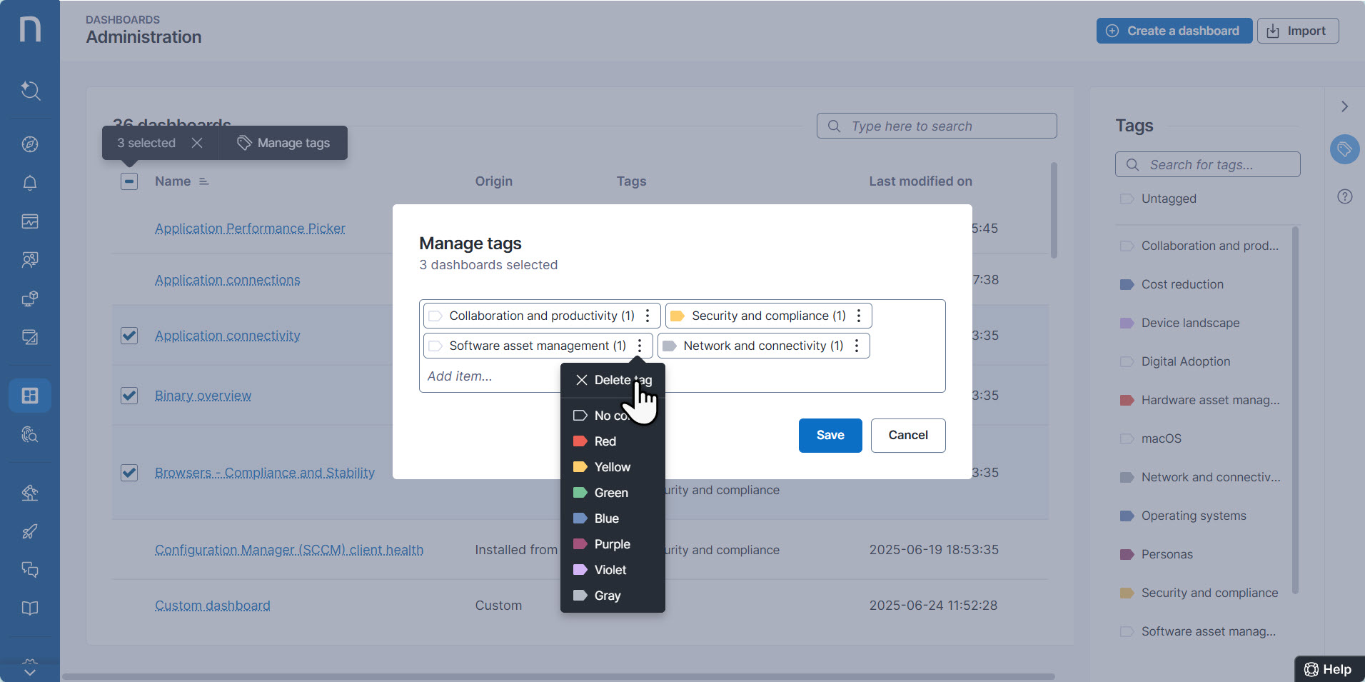1365x682 pixels.
Task: Open the notifications bell in the sidebar
Action: tap(30, 184)
